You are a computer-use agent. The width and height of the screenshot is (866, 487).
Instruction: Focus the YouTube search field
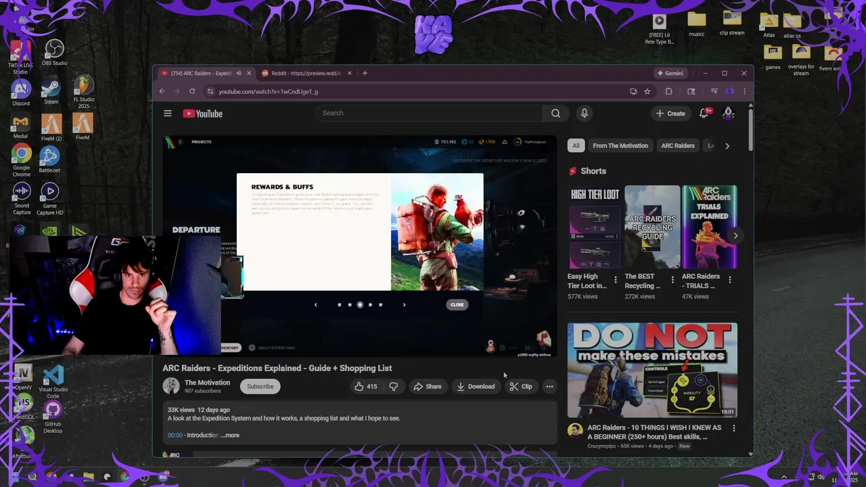pos(429,113)
